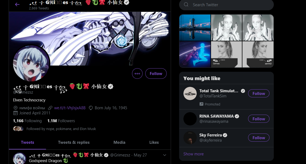
Task: Expand suggestions with Show more
Action: 193,154
